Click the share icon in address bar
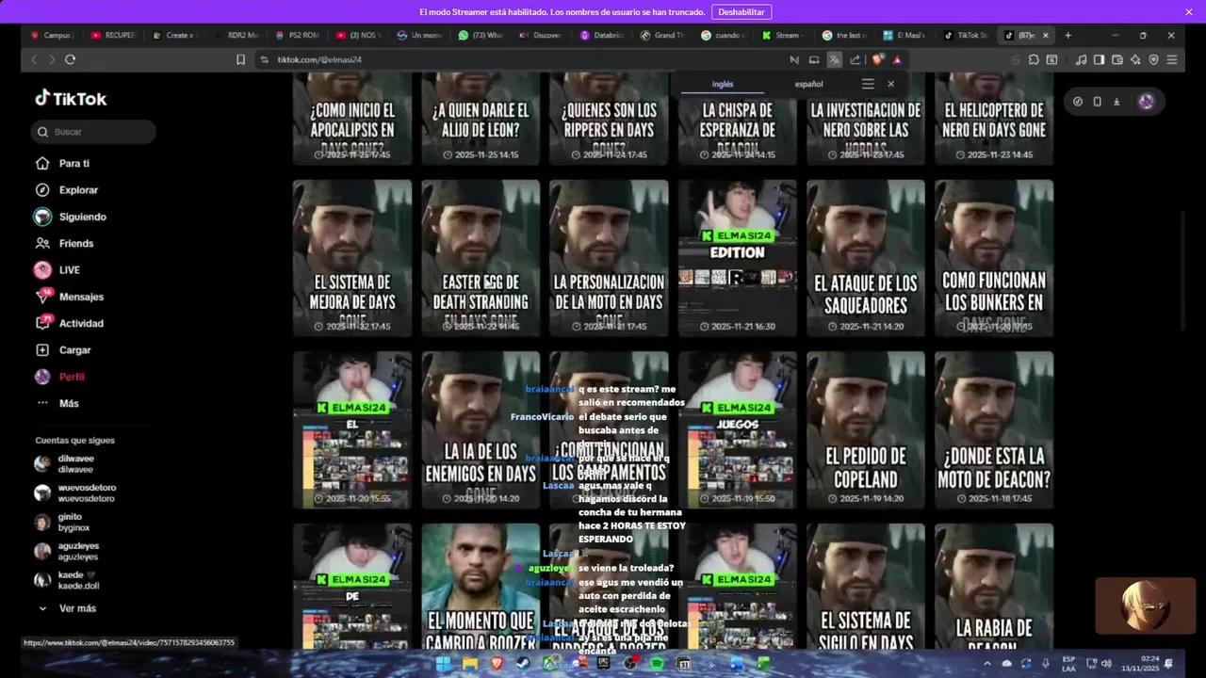Screen dimensions: 1206x678 [856, 59]
